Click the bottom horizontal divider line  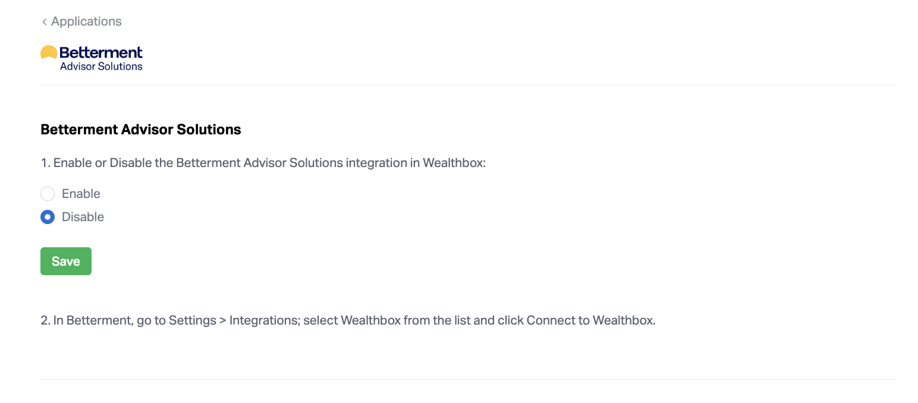(x=468, y=379)
